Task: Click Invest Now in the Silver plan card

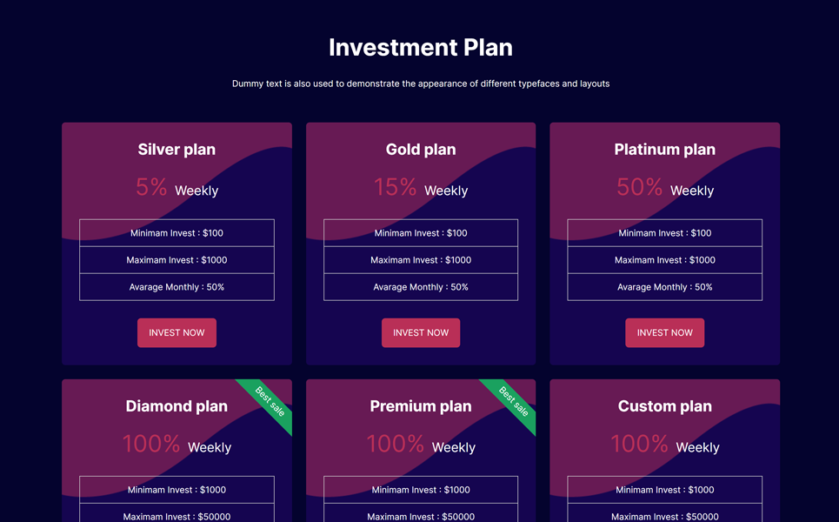Action: click(176, 332)
